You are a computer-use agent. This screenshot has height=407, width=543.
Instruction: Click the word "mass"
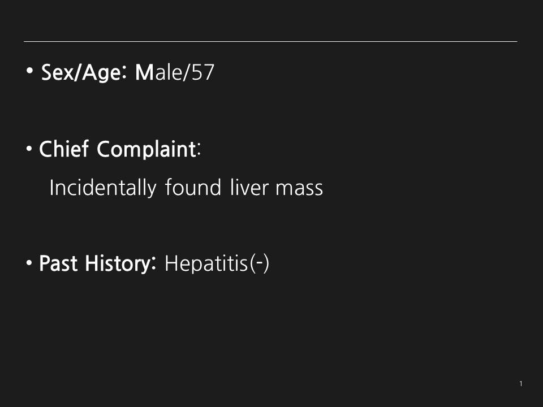pos(299,189)
